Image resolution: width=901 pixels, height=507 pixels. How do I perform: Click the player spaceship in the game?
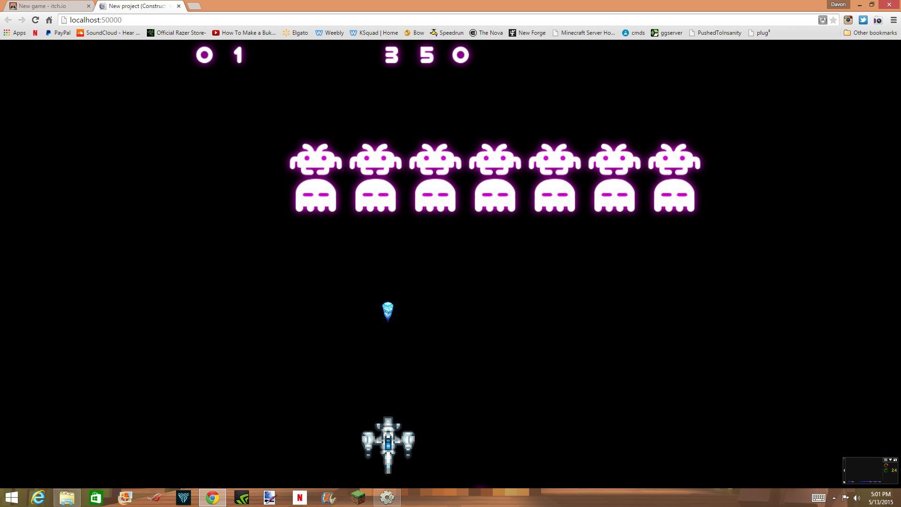click(388, 445)
